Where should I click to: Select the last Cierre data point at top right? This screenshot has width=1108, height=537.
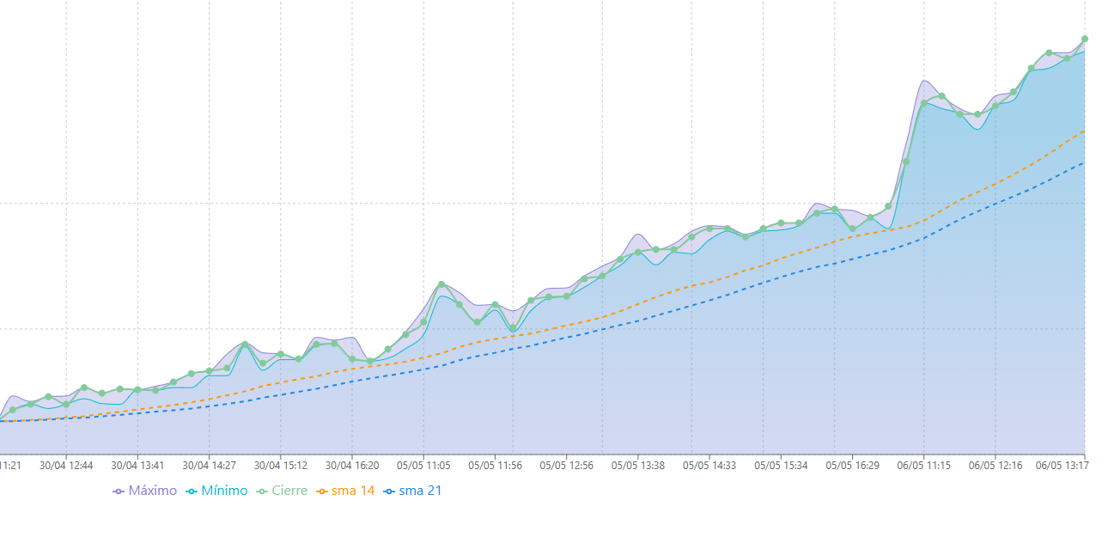pos(1085,39)
